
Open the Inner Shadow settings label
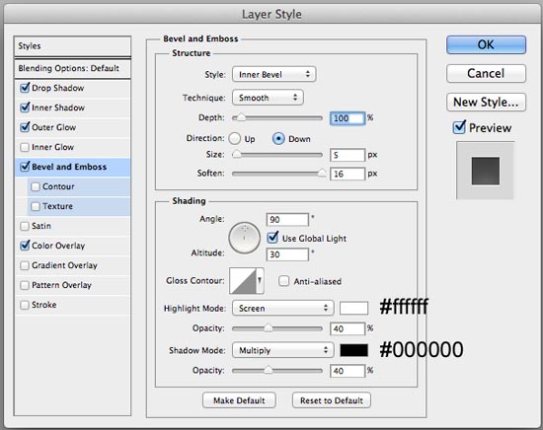58,107
